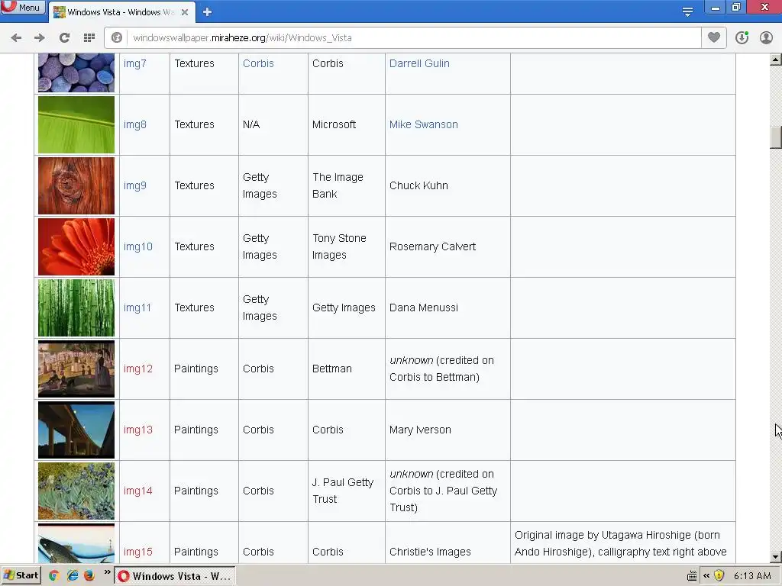Click the scrollbar up arrow
This screenshot has height=586, width=782.
click(776, 60)
